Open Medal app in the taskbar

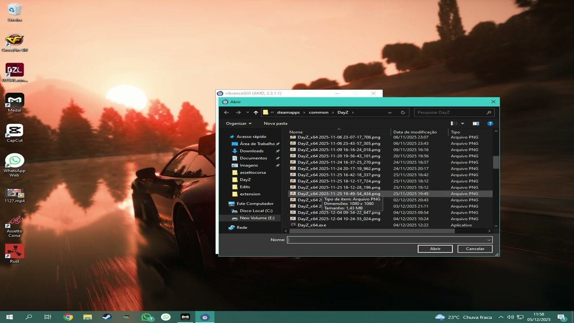point(185,317)
